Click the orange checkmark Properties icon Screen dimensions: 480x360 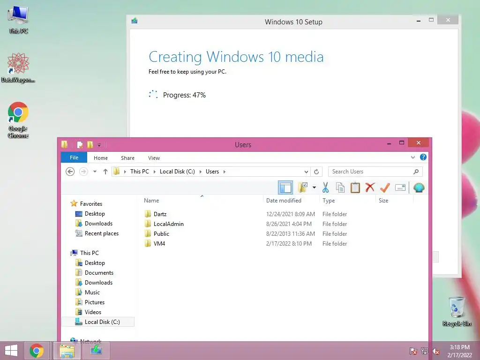385,187
